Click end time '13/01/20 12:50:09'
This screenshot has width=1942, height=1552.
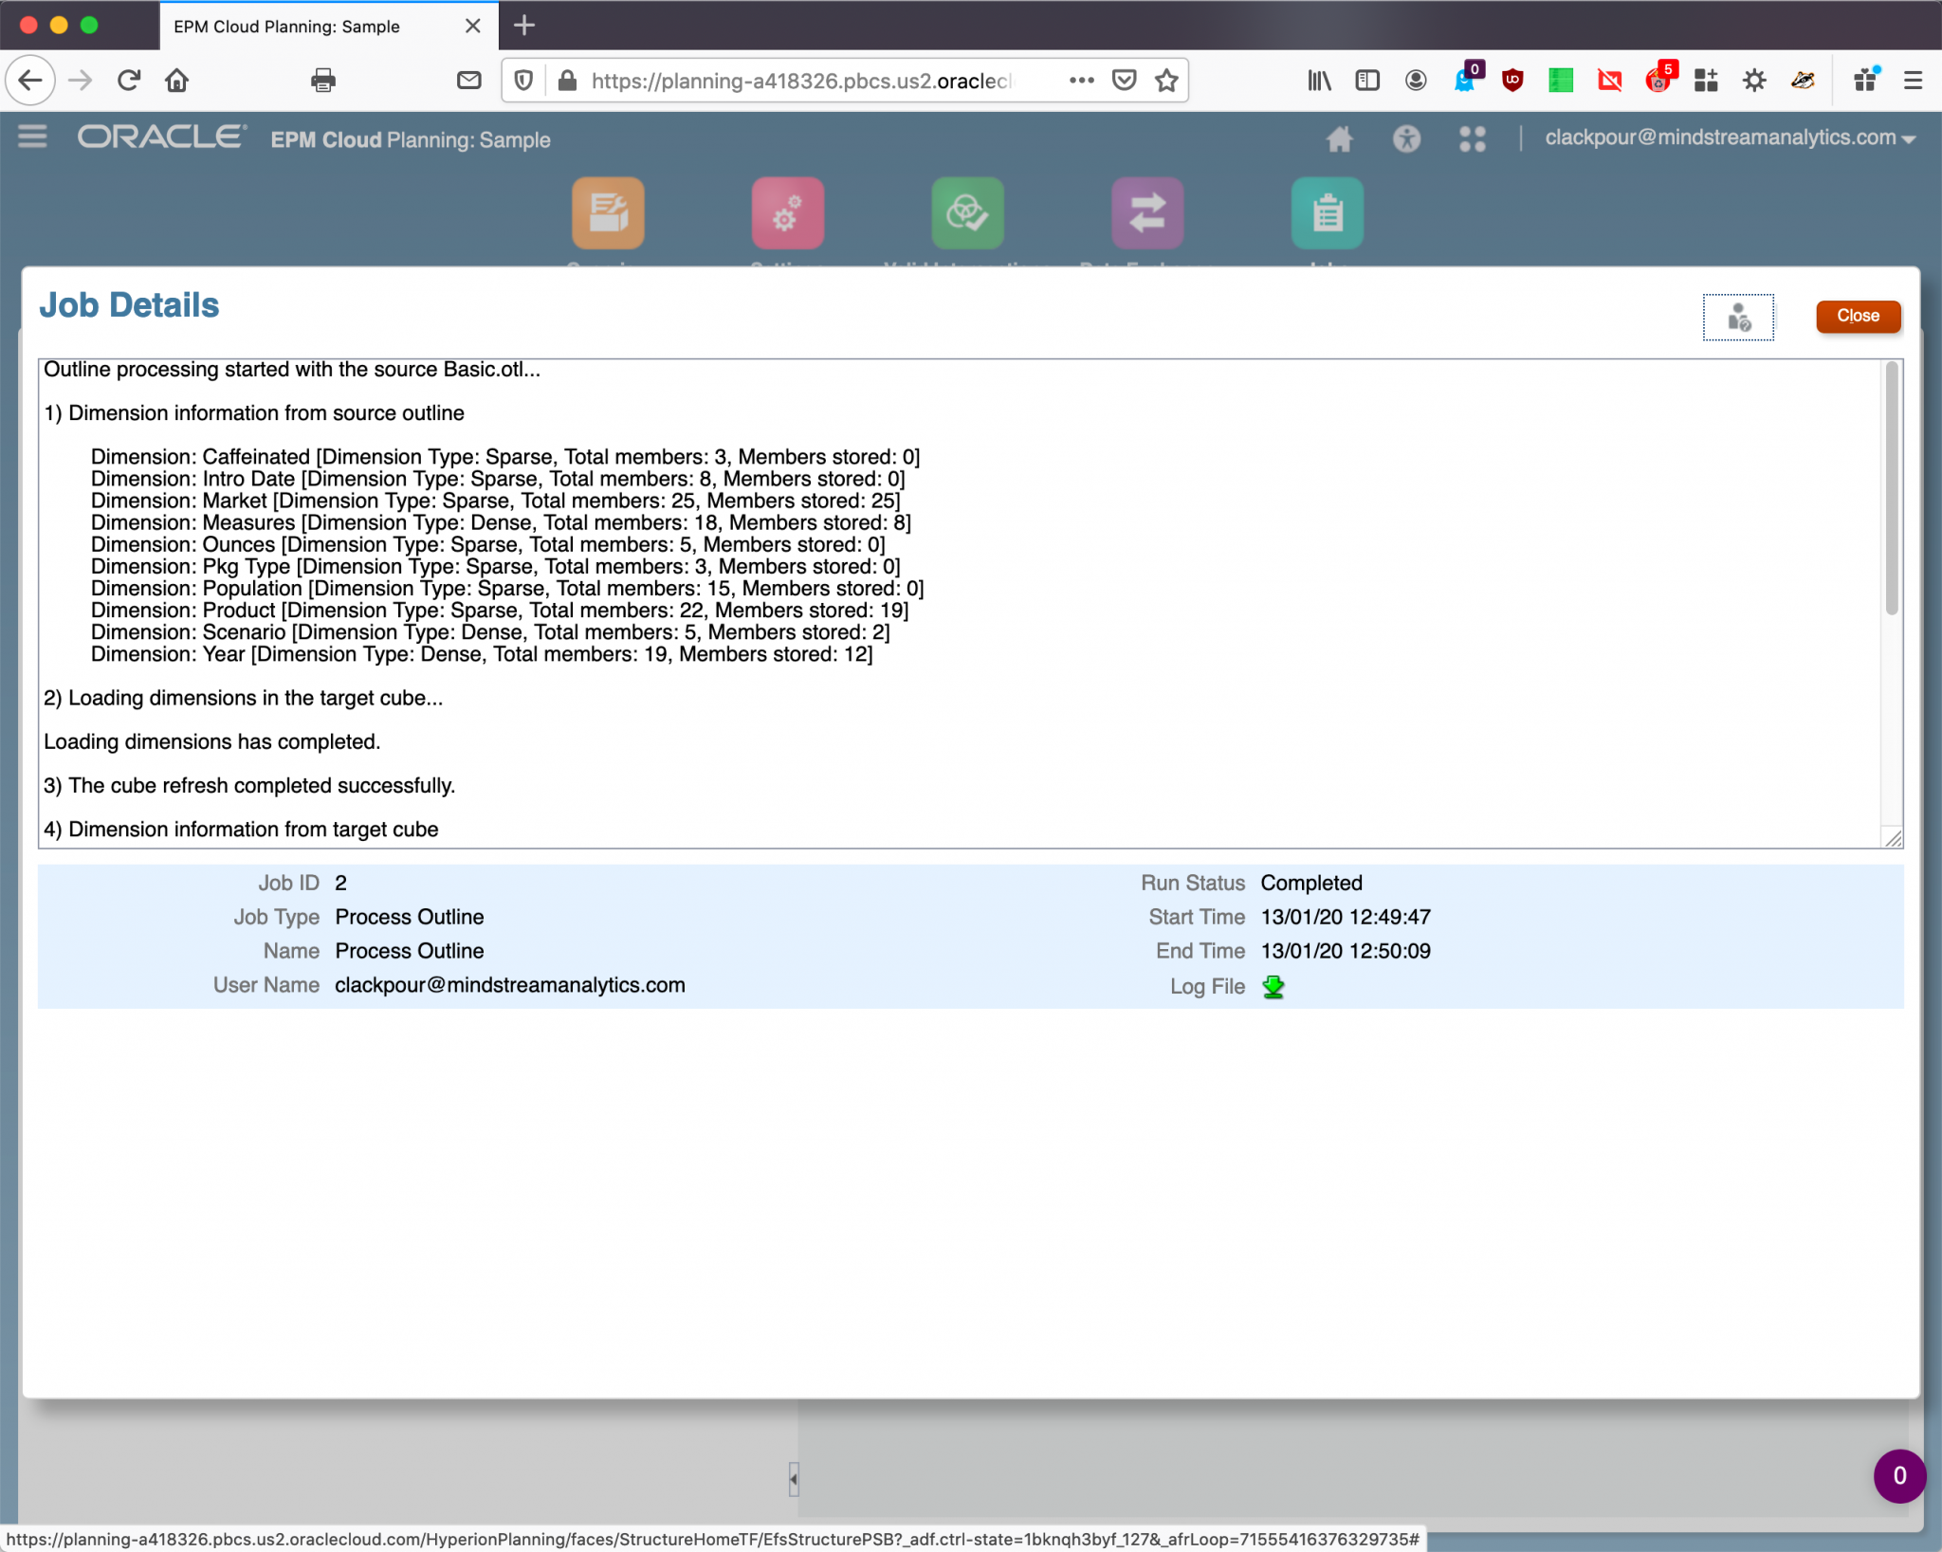pyautogui.click(x=1346, y=951)
